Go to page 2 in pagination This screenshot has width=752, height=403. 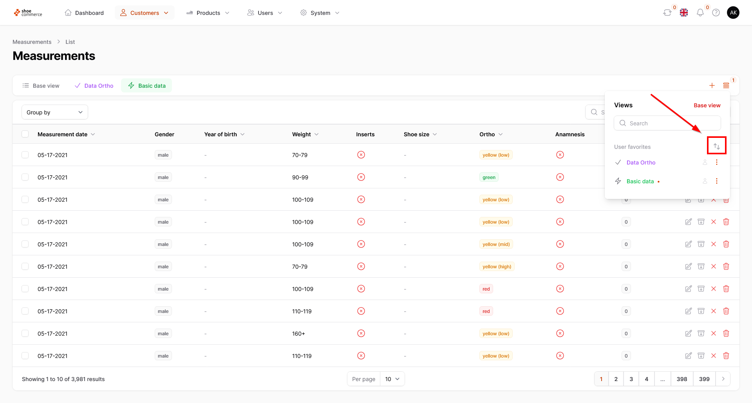coord(616,379)
